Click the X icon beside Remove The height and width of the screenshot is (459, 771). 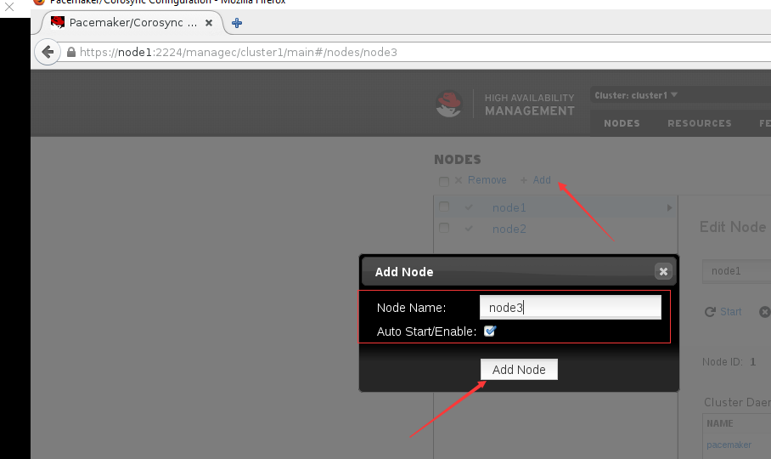(459, 180)
